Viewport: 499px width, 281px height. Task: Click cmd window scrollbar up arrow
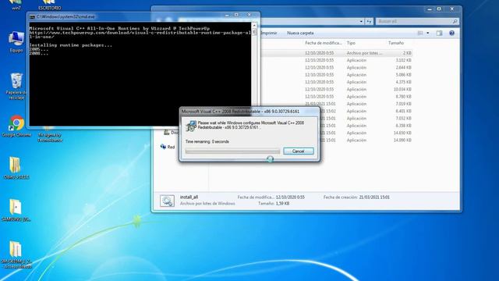click(254, 25)
